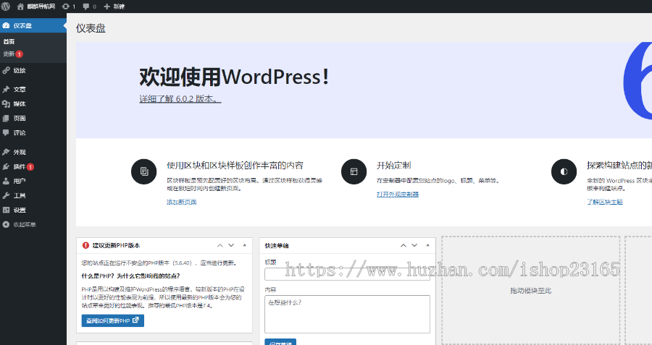Click the 详细了解 6.0.2 版本 link

180,99
